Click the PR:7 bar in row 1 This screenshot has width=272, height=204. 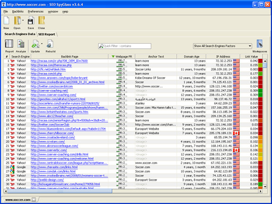122,61
